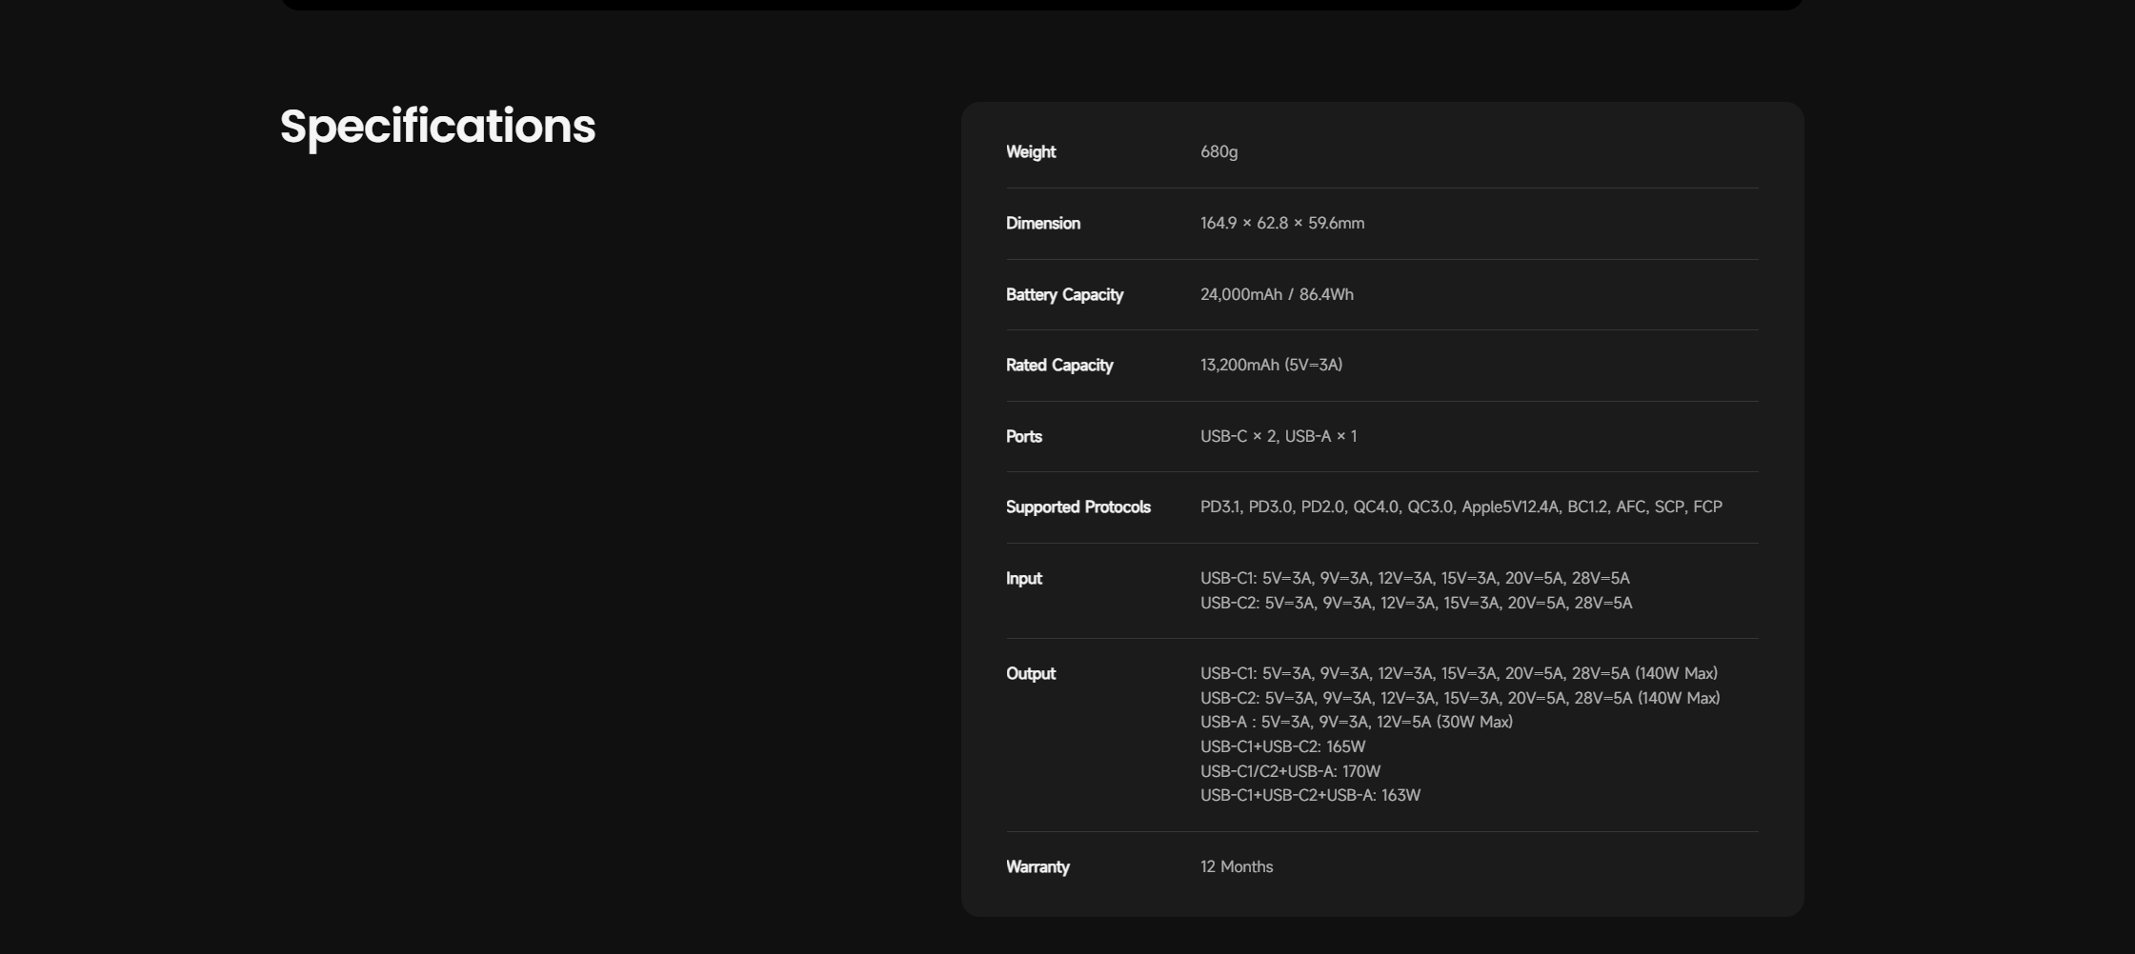Select the USB-C2 input specification line
This screenshot has width=2135, height=954.
1416,604
